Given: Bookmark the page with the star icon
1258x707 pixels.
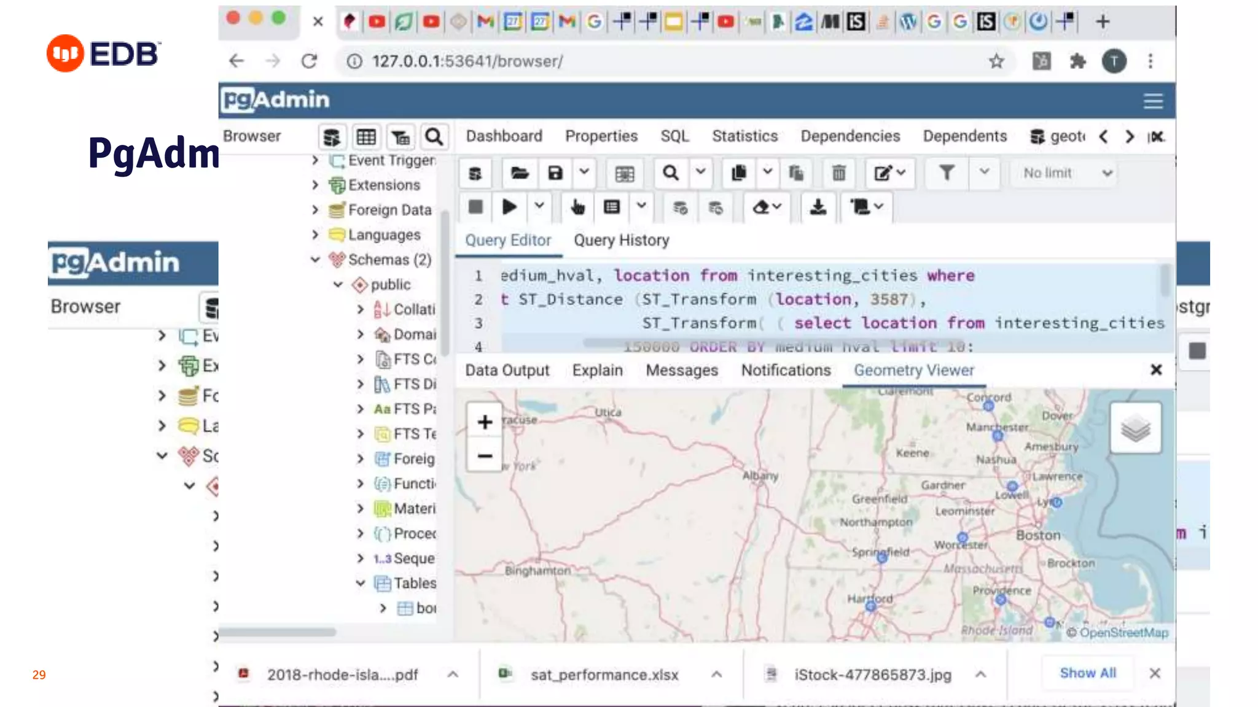Looking at the screenshot, I should (996, 61).
